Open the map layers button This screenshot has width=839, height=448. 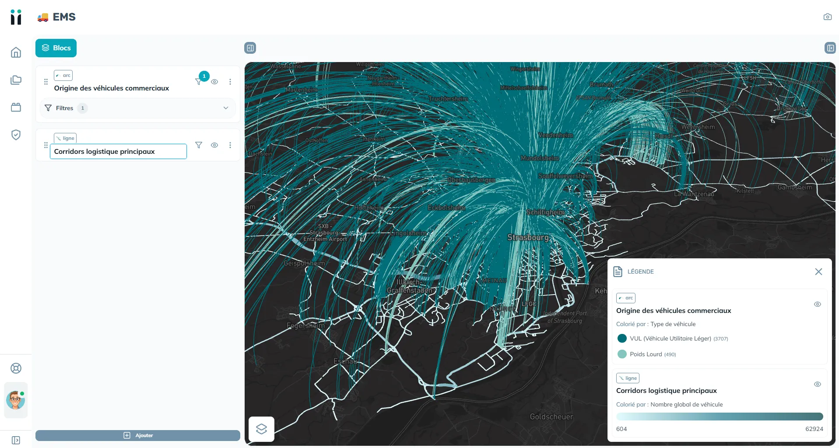261,429
